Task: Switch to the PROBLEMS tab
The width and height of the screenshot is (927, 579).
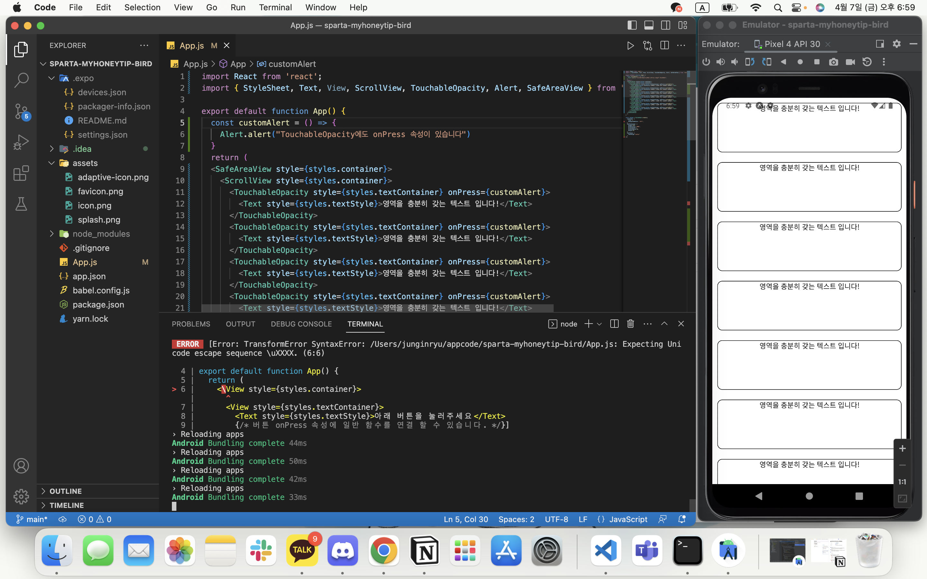Action: (x=191, y=324)
